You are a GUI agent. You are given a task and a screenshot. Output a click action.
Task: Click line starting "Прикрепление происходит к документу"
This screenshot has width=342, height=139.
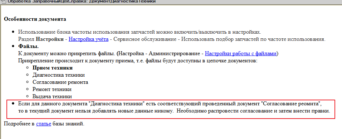coord(138,61)
